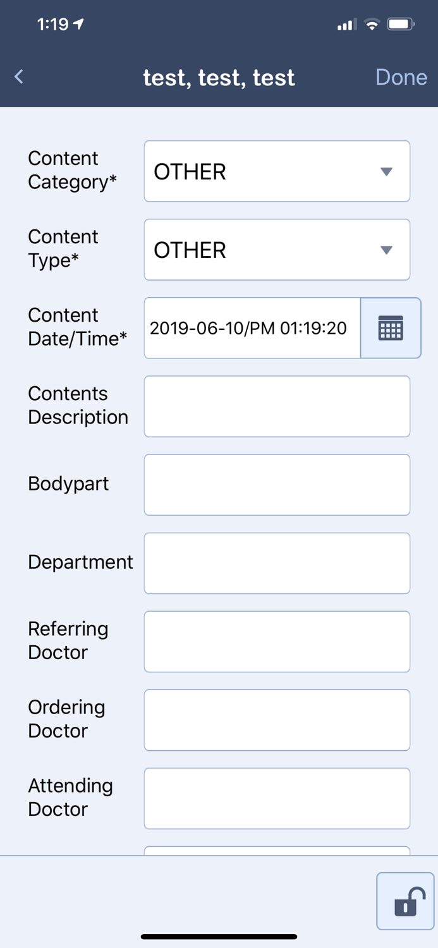
Task: Open the Content Category dropdown
Action: click(276, 171)
